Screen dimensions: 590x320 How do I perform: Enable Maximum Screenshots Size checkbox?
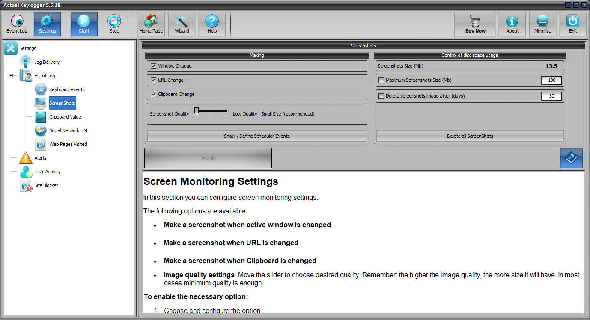click(381, 80)
